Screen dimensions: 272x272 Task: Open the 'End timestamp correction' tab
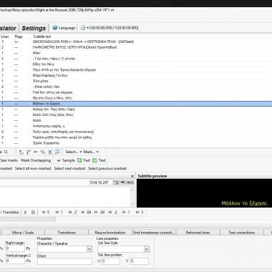coord(154,233)
